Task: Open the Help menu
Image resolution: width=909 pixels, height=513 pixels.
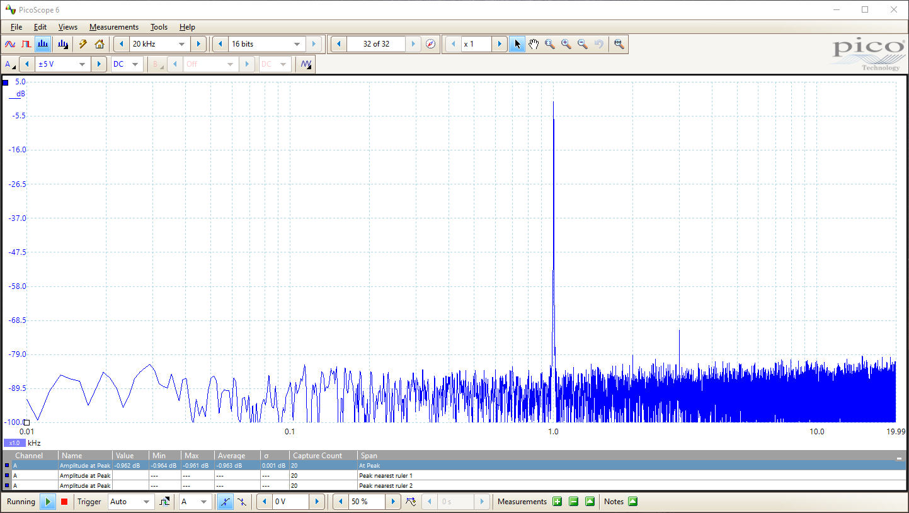Action: coord(187,27)
